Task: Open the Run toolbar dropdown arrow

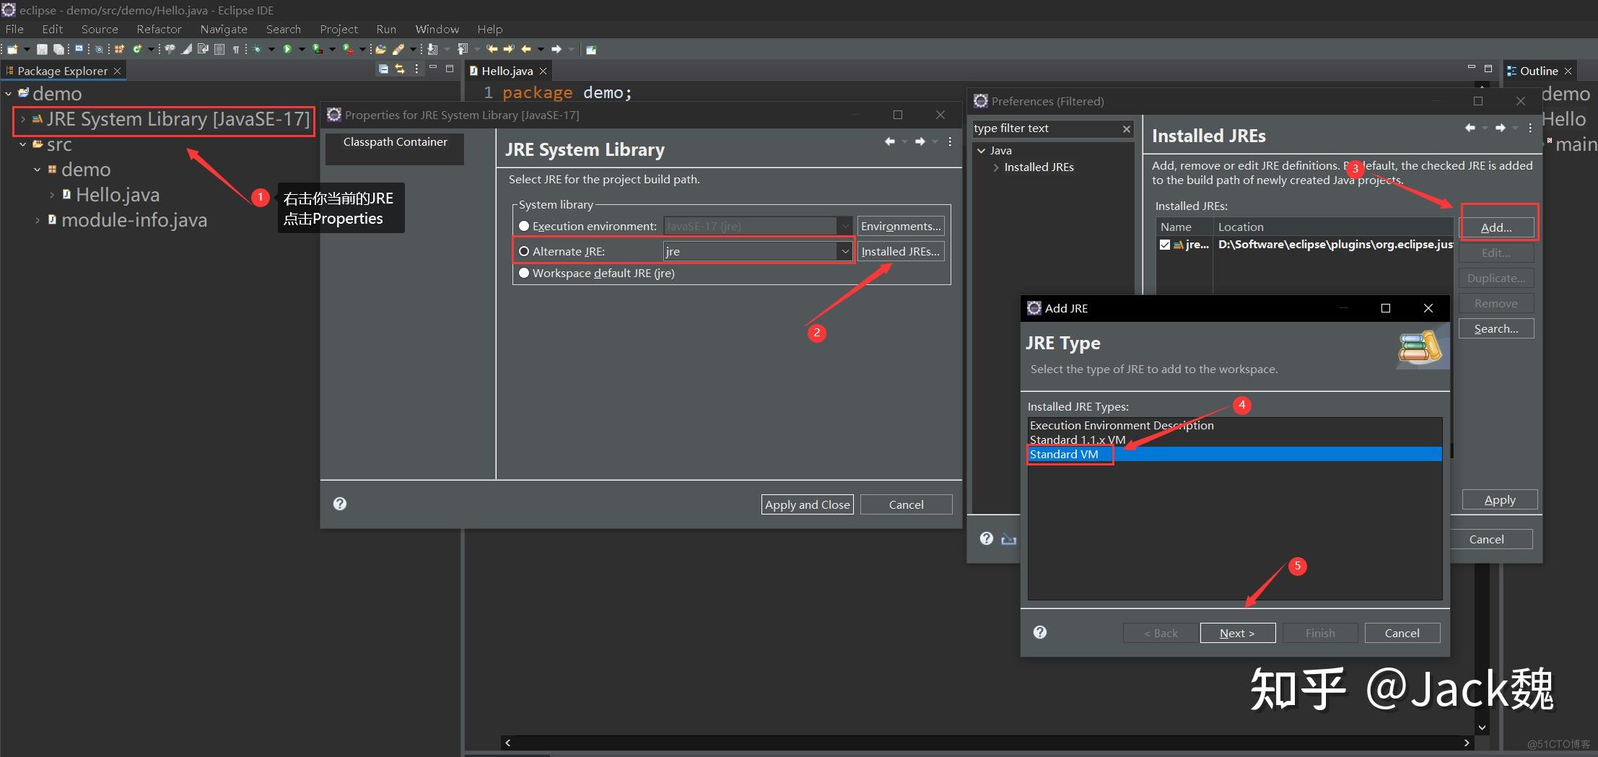Action: point(302,49)
